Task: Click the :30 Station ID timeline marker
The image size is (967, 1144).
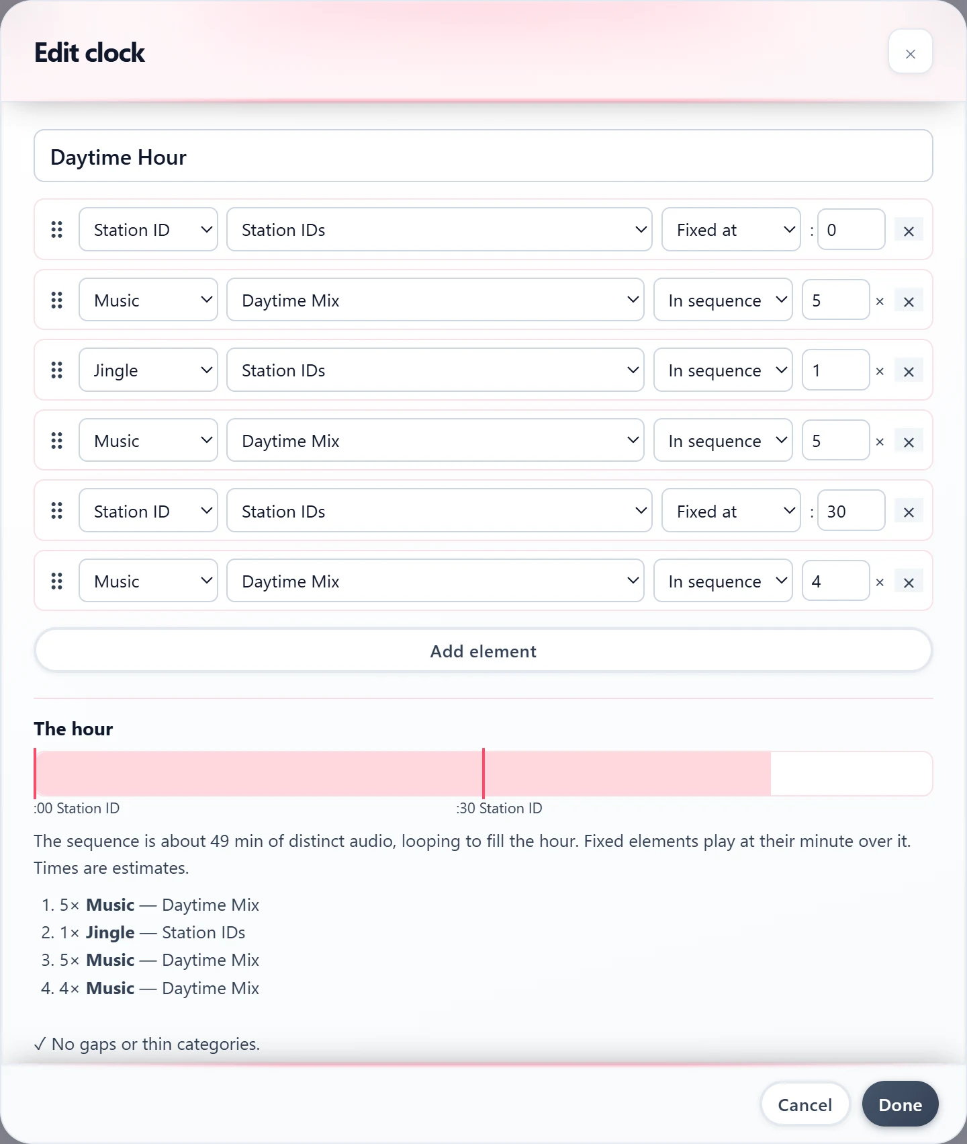Action: tap(483, 773)
